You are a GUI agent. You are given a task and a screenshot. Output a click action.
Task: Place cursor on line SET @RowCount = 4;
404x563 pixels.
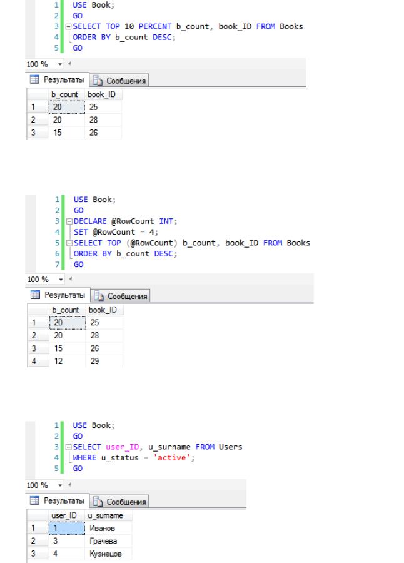point(116,232)
